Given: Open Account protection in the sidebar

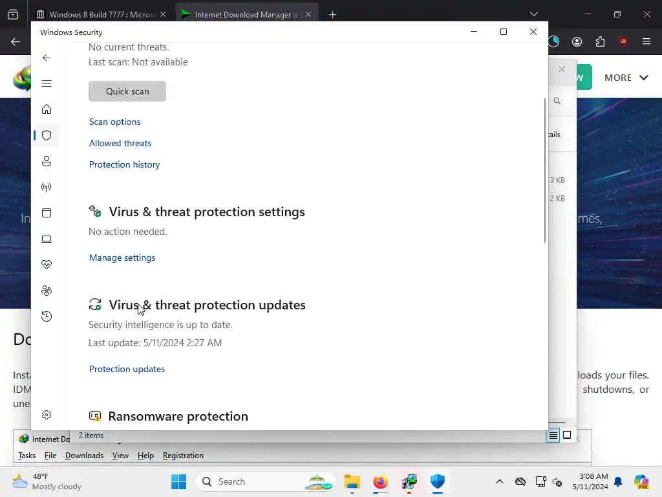Looking at the screenshot, I should coord(47,161).
